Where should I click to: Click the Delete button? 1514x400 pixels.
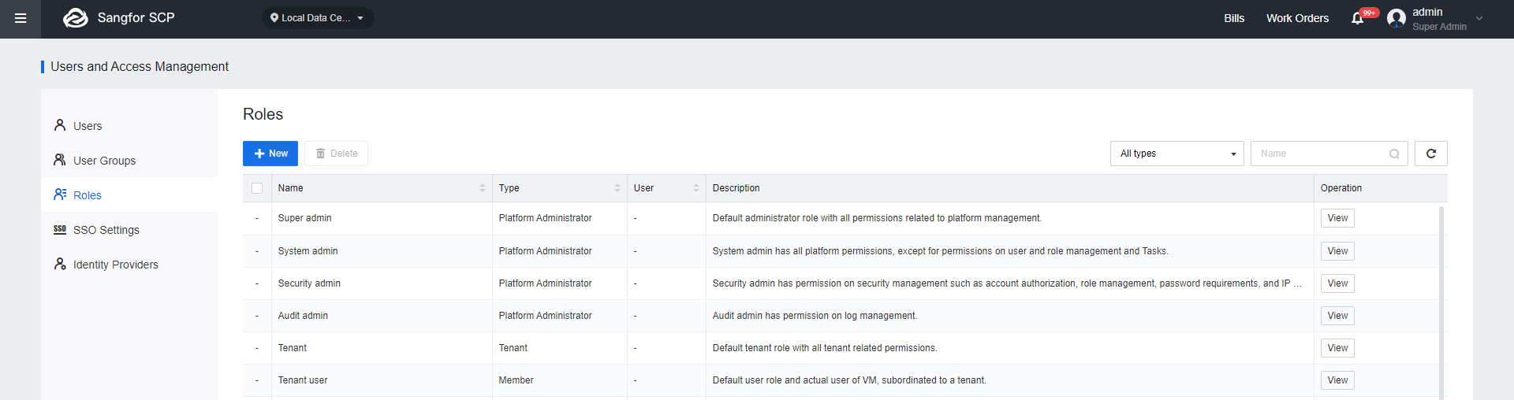(337, 154)
